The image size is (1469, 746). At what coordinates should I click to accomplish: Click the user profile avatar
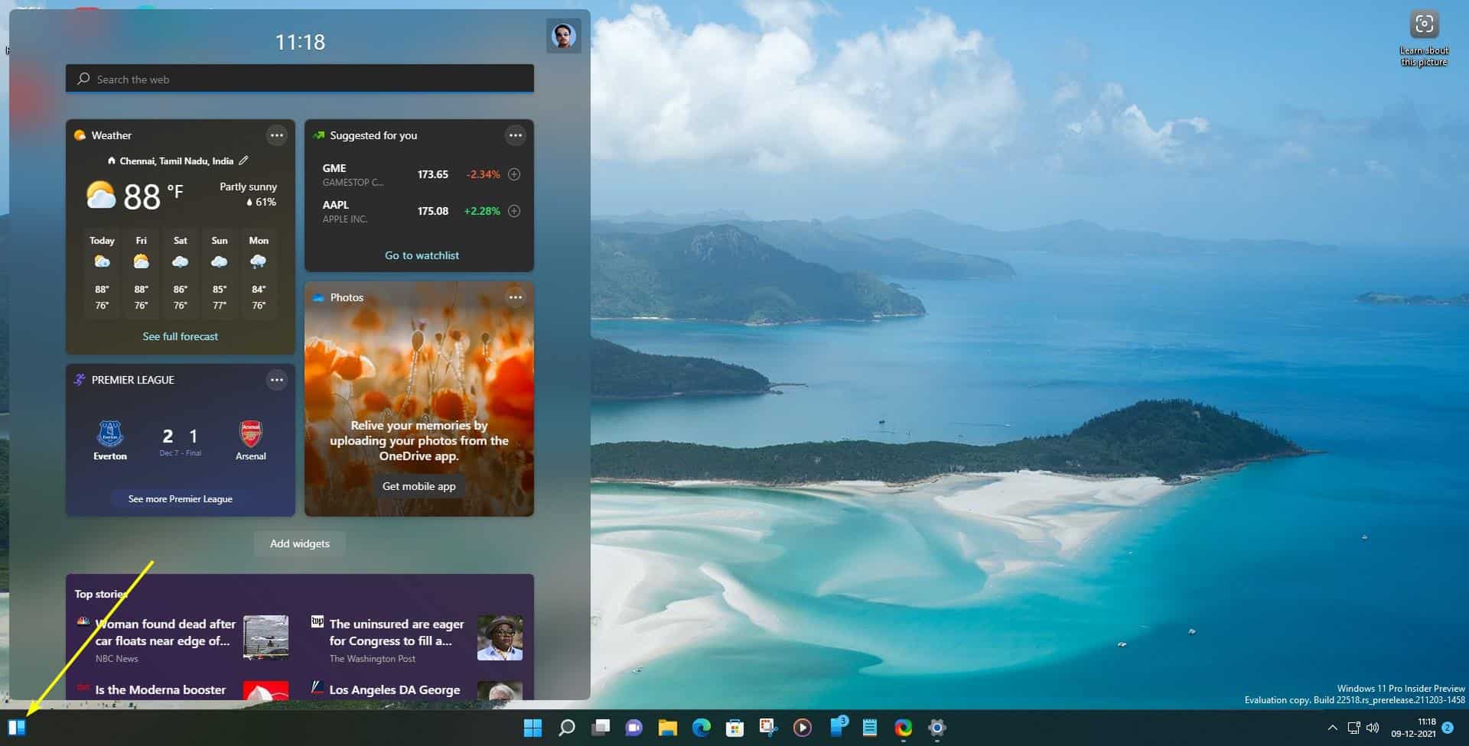565,35
